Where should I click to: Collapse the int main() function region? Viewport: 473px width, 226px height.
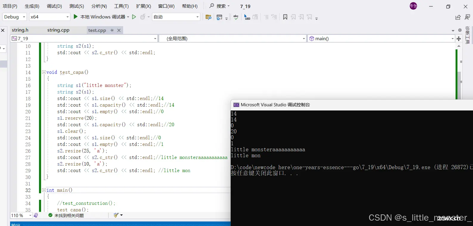(44, 190)
